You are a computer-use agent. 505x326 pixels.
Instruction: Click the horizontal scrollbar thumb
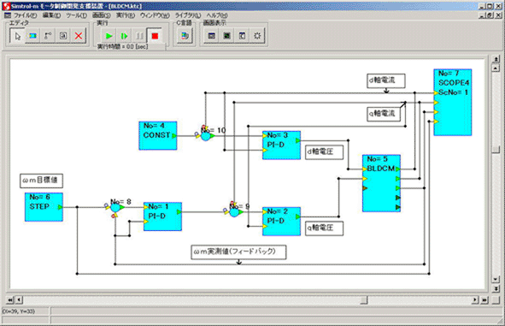(364, 300)
